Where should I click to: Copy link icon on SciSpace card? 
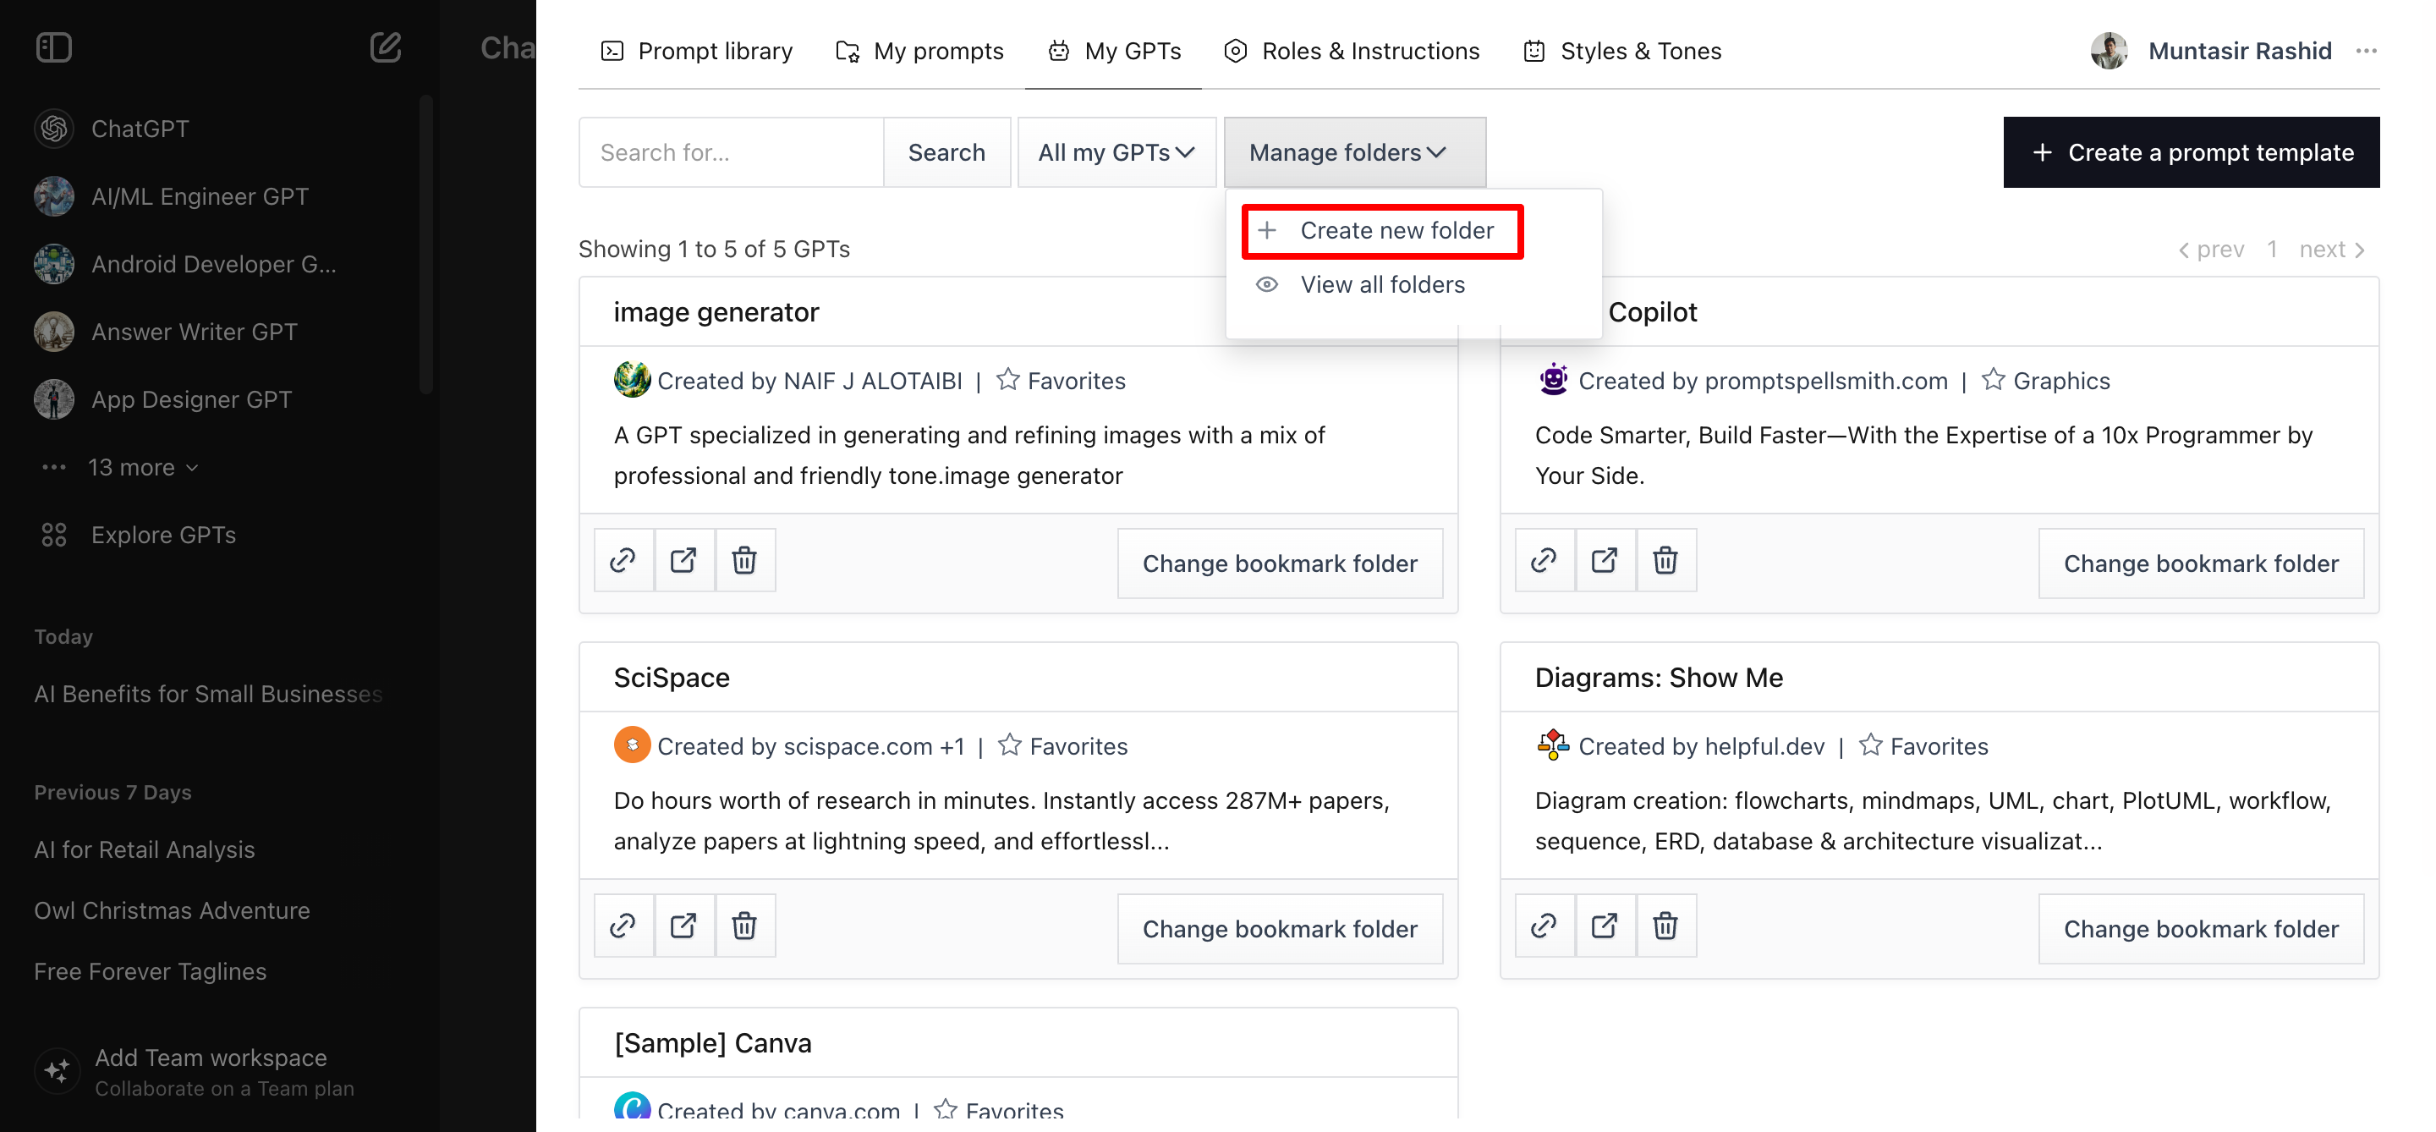[x=623, y=926]
